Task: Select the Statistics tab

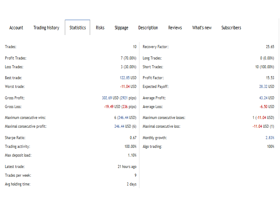Action: click(x=77, y=28)
